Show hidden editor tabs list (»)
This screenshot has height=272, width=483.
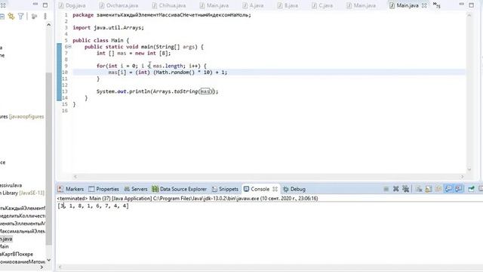tap(436, 5)
